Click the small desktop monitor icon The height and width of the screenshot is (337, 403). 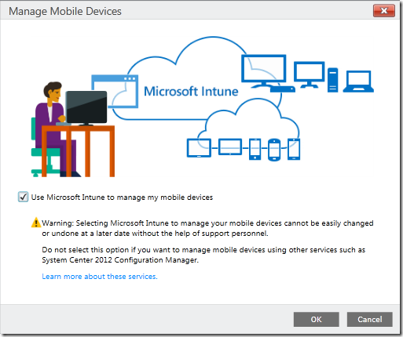pyautogui.click(x=310, y=74)
